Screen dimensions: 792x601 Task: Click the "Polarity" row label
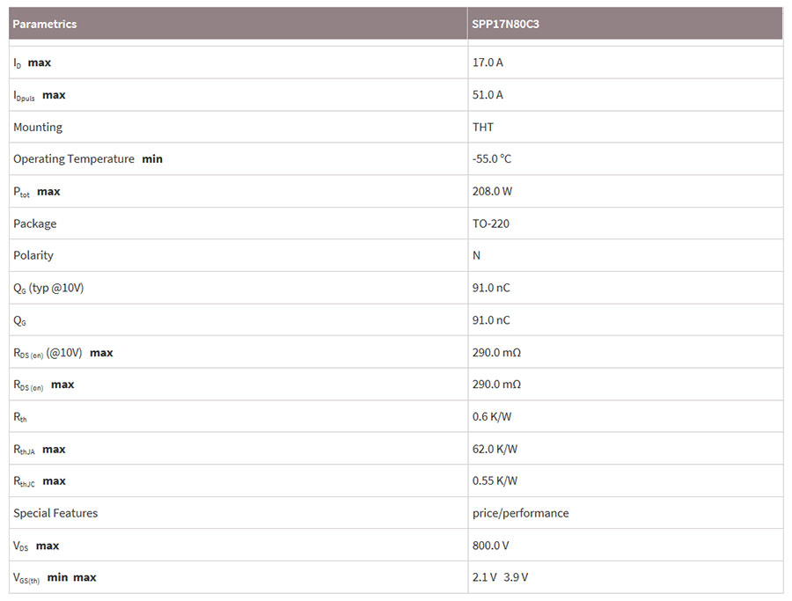(x=33, y=255)
